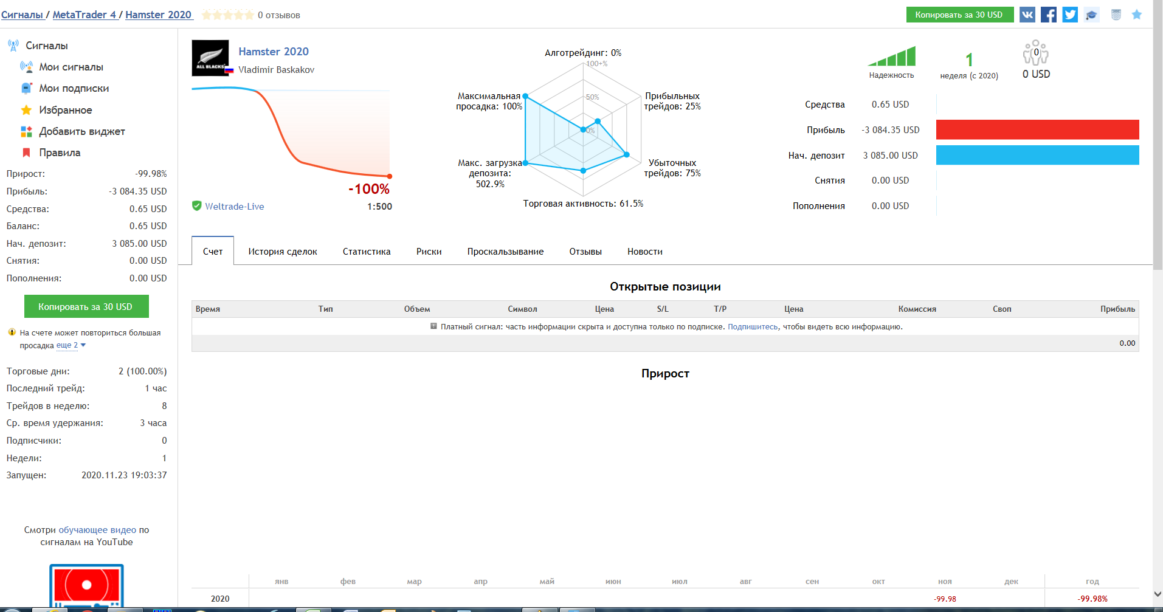Open the Проскальзывание tab

click(x=506, y=252)
